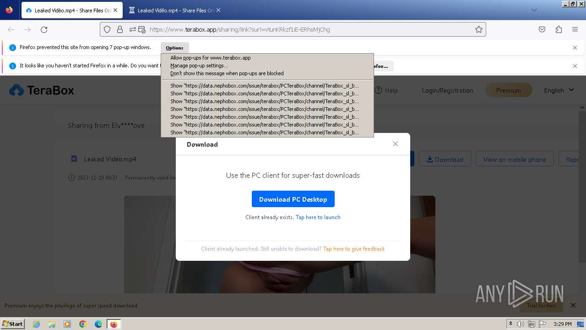The image size is (586, 330).
Task: Open a new tab with plus button
Action: click(235, 10)
